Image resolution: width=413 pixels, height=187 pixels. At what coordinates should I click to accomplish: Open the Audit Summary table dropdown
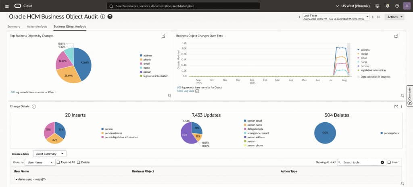tap(50, 154)
